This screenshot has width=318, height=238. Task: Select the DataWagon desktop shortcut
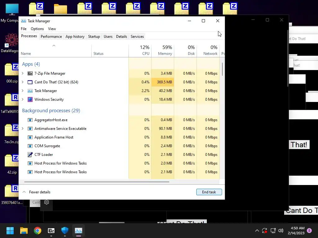[10, 43]
